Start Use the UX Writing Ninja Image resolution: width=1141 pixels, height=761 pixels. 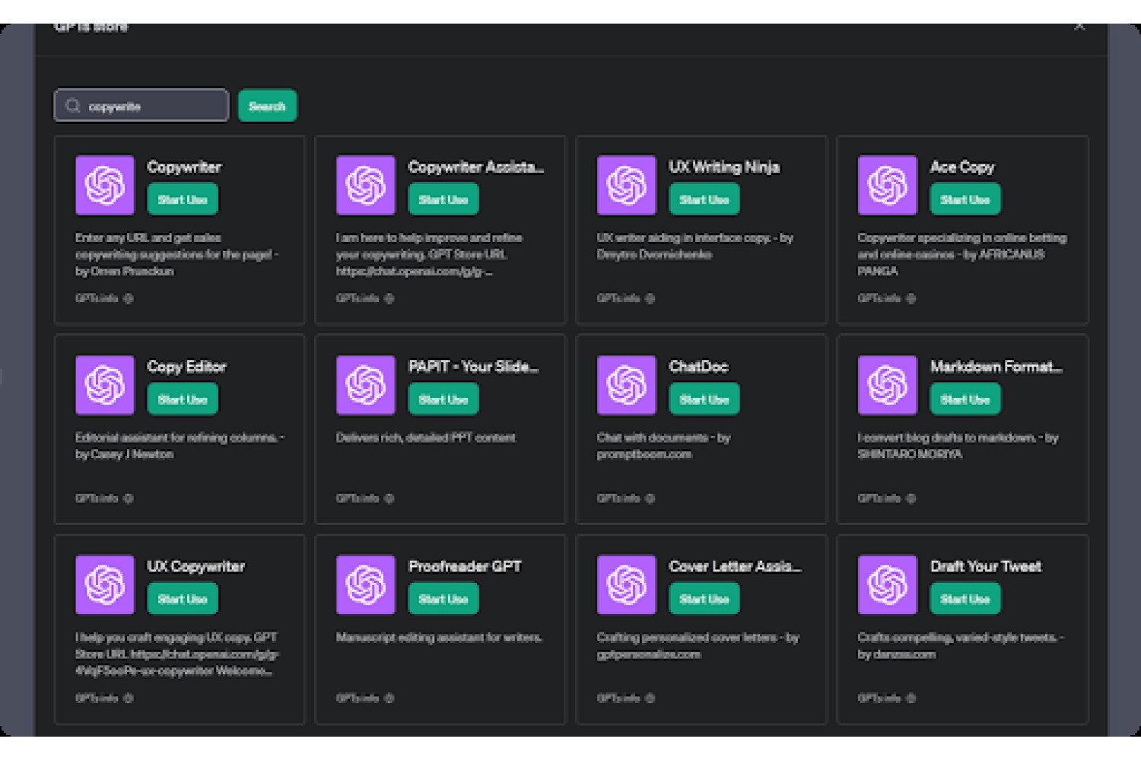[x=704, y=199]
